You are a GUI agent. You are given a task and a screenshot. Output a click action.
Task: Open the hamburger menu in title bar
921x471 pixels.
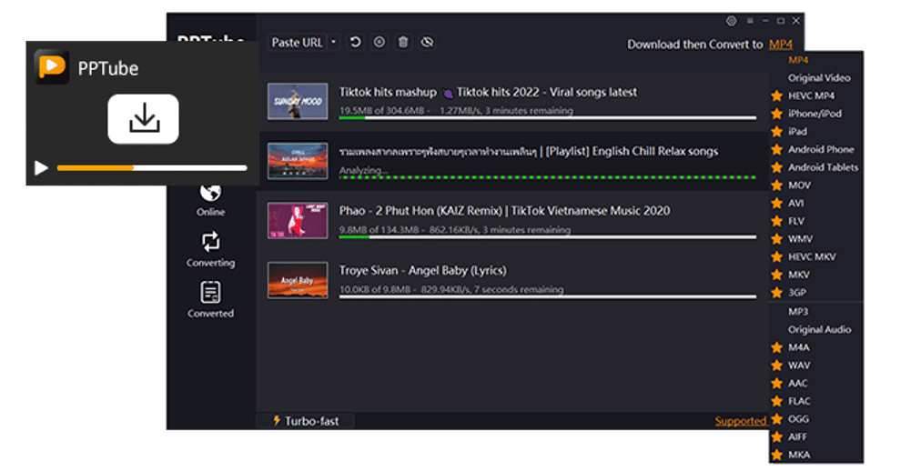pyautogui.click(x=750, y=21)
